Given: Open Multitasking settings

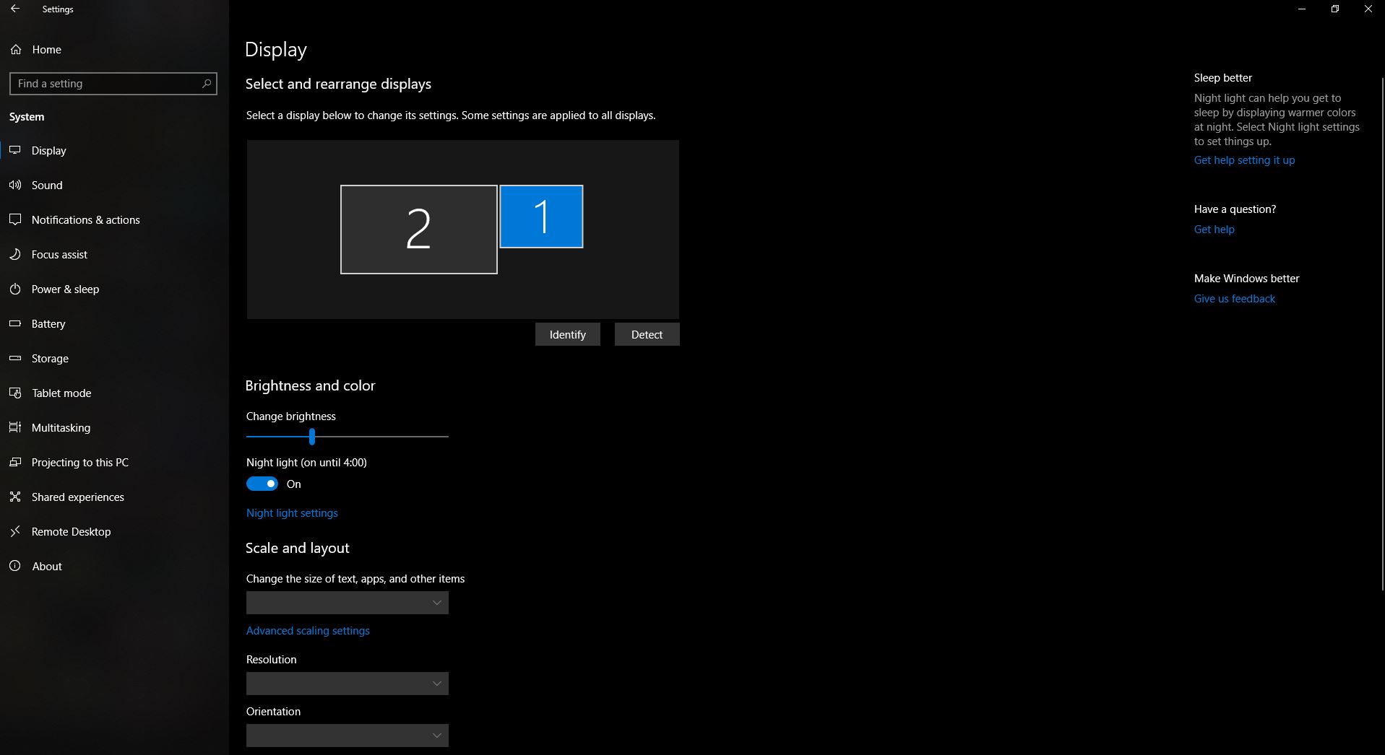Looking at the screenshot, I should 114,427.
